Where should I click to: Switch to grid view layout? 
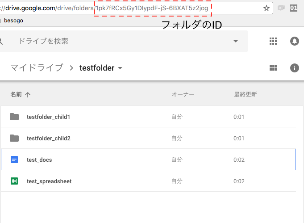click(274, 68)
